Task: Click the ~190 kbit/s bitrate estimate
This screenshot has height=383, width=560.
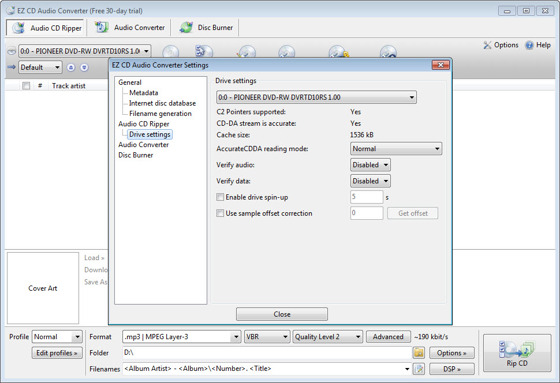Action: [431, 337]
